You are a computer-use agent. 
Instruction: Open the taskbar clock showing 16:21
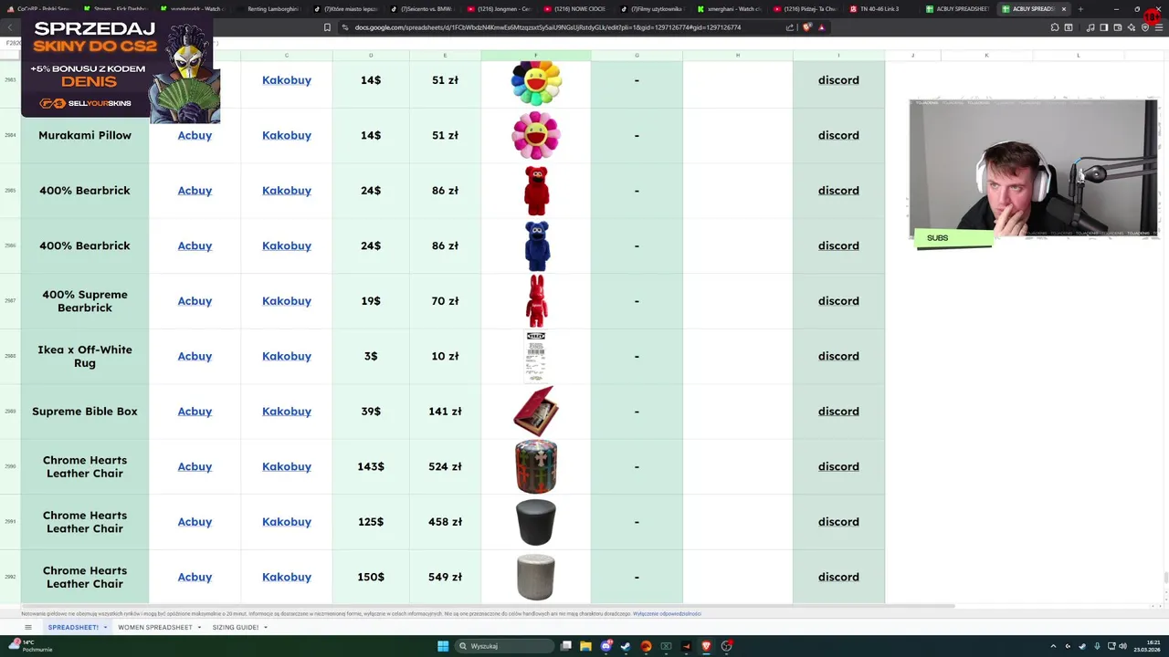pyautogui.click(x=1149, y=646)
